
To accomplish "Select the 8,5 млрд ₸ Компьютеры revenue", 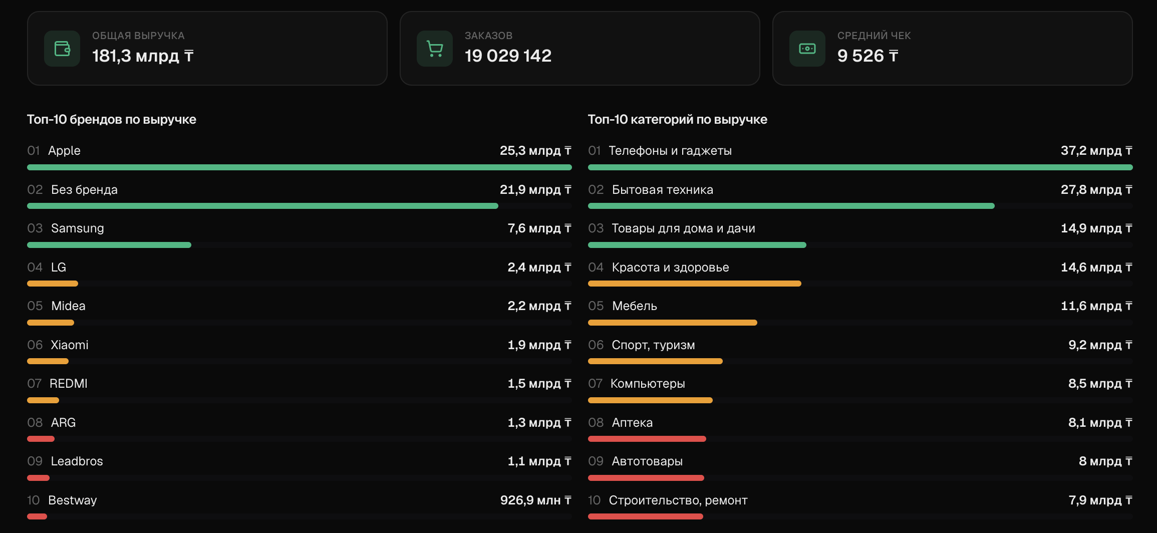I will (x=1100, y=383).
